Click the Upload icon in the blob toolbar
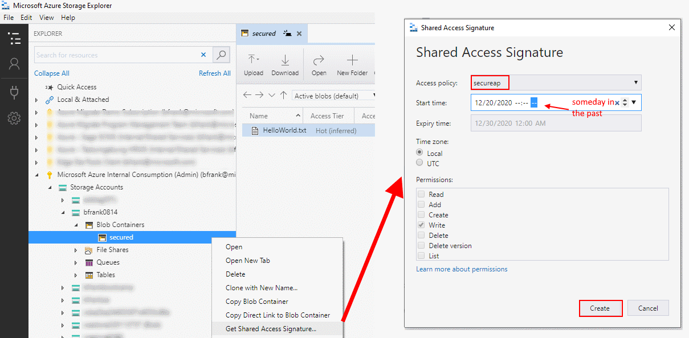Screen dimensions: 689x338 pos(253,59)
